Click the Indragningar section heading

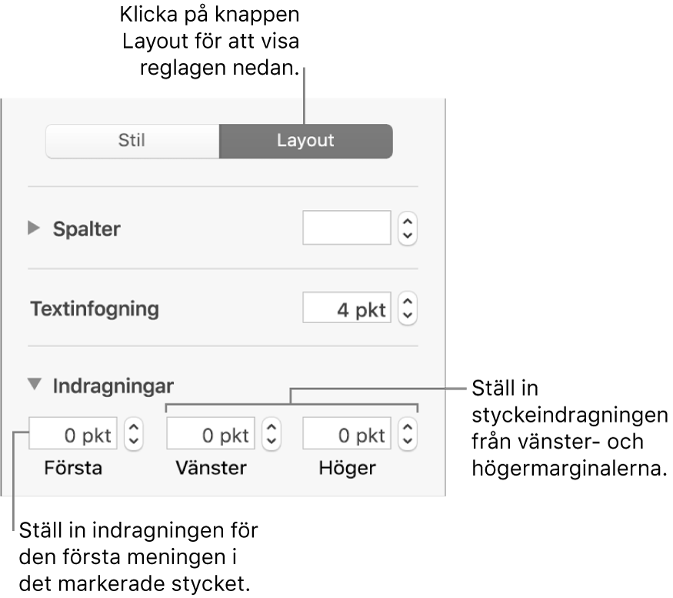pyautogui.click(x=113, y=386)
